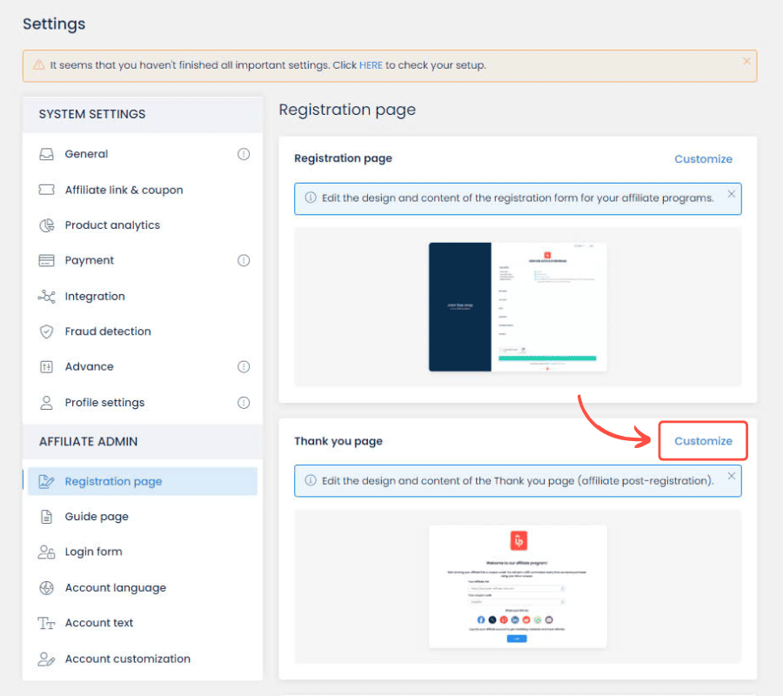Close the registration form hint box
The height and width of the screenshot is (696, 783).
(731, 194)
